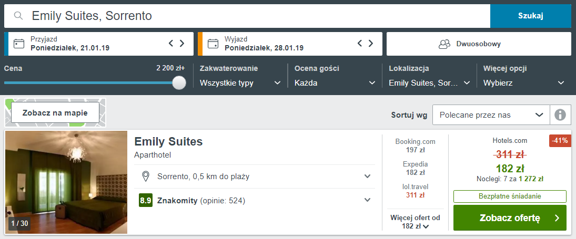Open the Więcej opcji dropdown
Image resolution: width=576 pixels, height=239 pixels.
(524, 83)
